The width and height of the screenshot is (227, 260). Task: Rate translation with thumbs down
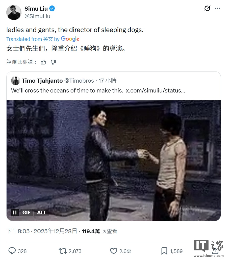click(53, 62)
